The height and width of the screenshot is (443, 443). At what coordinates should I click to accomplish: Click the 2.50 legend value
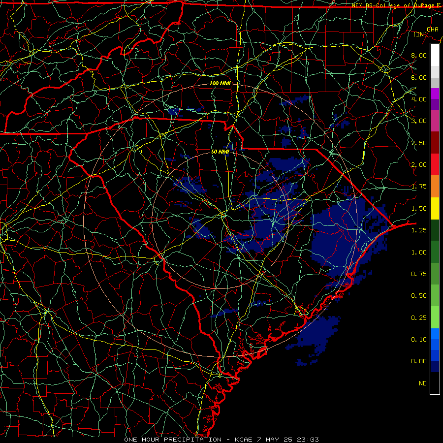coord(419,143)
